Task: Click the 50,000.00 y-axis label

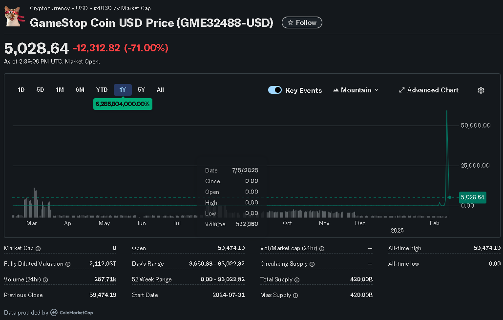Action: click(476, 125)
